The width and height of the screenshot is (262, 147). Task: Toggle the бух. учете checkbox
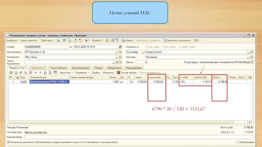click(163, 47)
